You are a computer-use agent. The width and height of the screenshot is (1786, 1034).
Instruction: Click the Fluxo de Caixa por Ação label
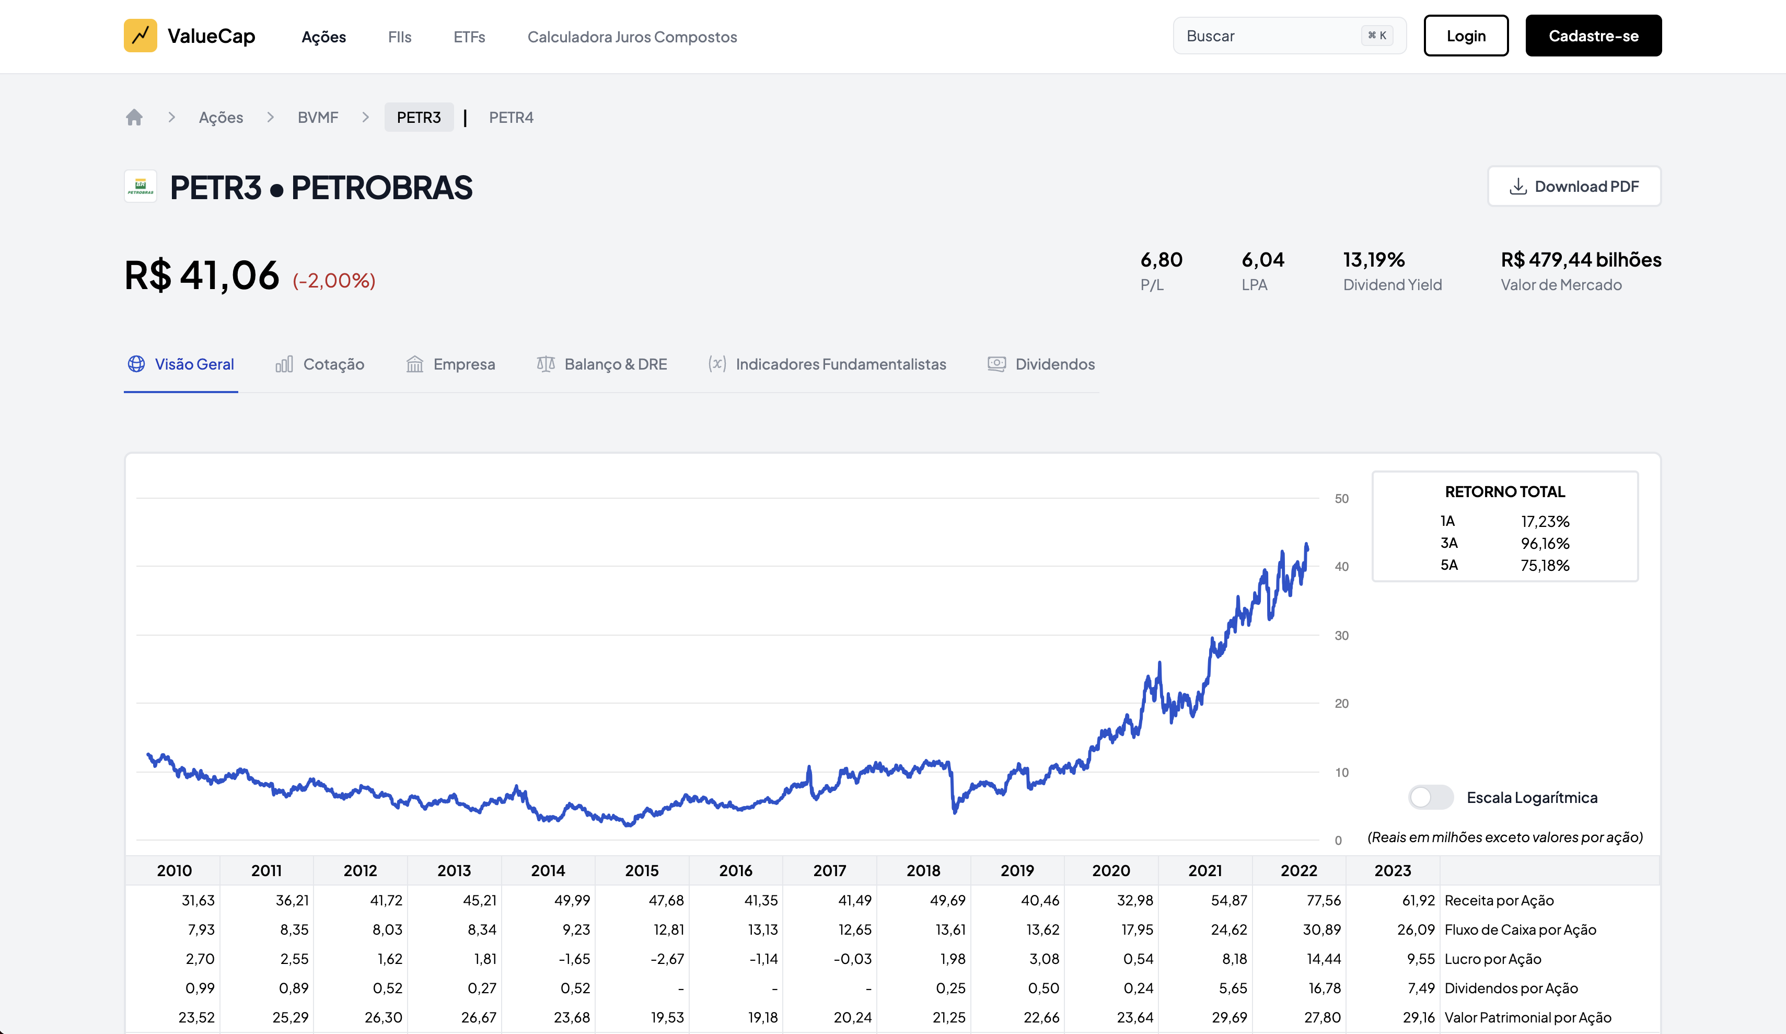pyautogui.click(x=1520, y=929)
